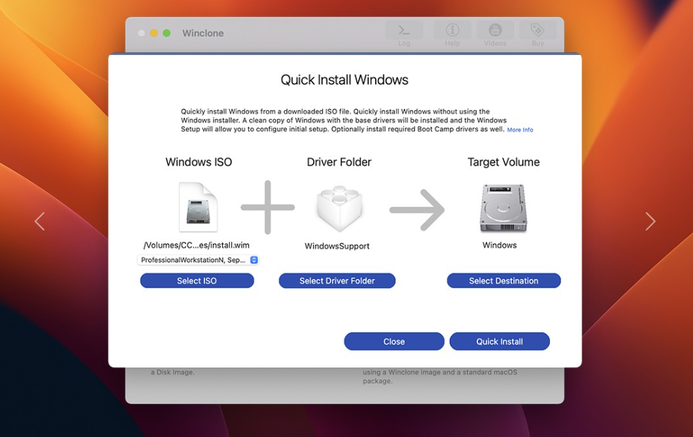This screenshot has height=437, width=693.
Task: Click the gray plus sign icon
Action: click(x=268, y=207)
